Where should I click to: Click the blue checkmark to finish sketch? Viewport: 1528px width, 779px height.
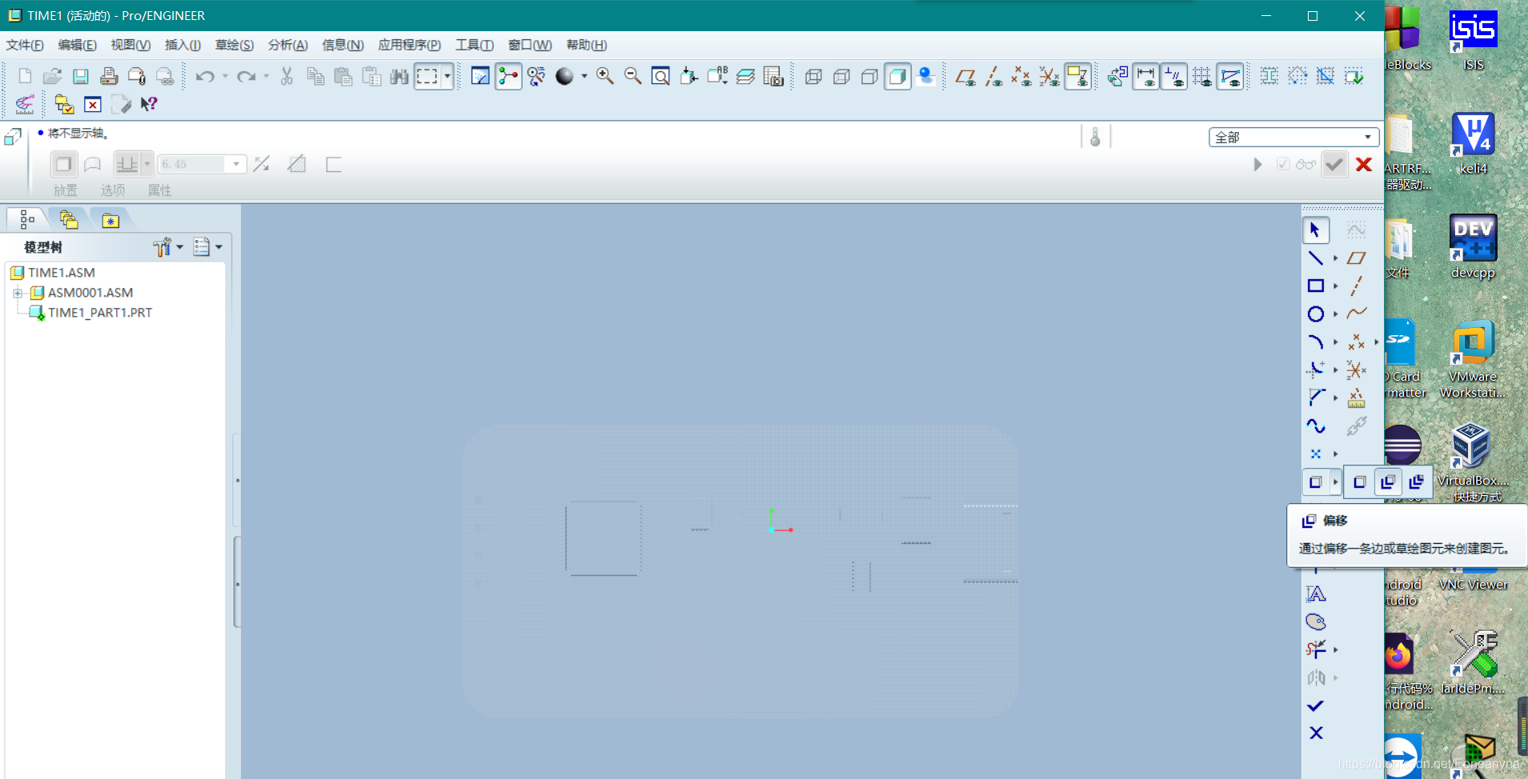pos(1315,705)
